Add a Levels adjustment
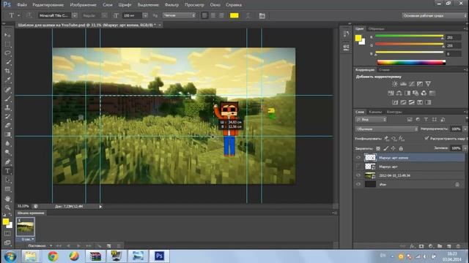 [403, 84]
